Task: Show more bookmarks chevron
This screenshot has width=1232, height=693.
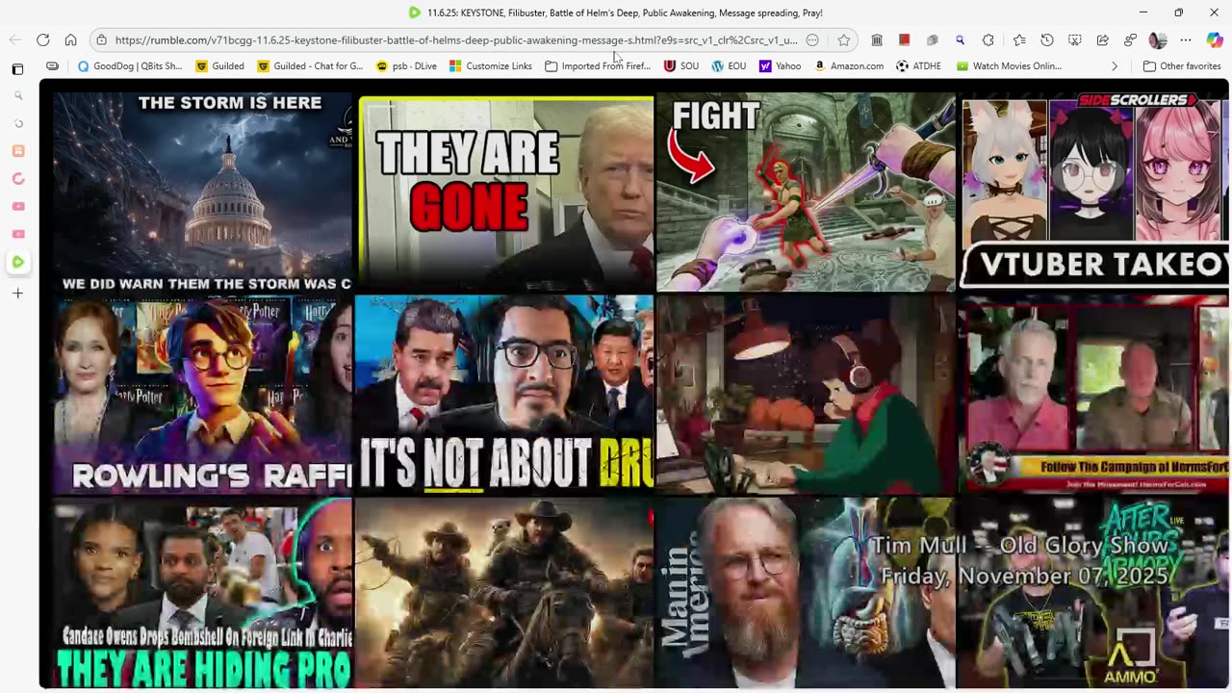Action: coord(1115,66)
